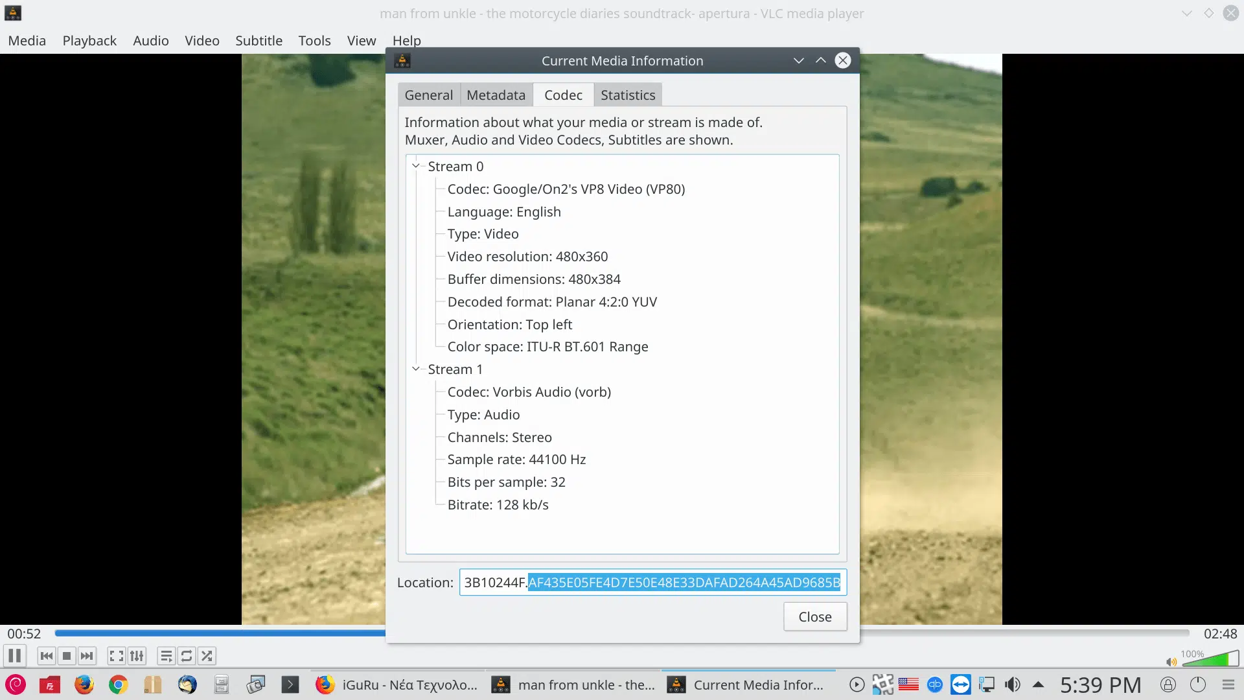Toggle the 02:48 total time display
Screen dimensions: 1244x700
click(1220, 634)
